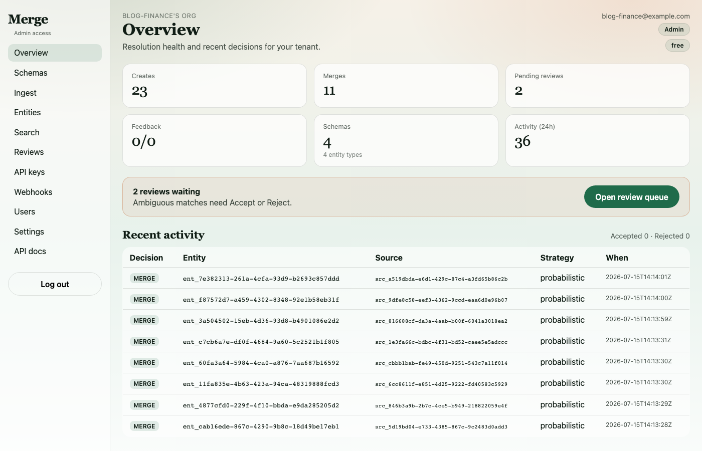The height and width of the screenshot is (451, 702).
Task: Click MERGE badge in the 14:14:00Z row
Action: pyautogui.click(x=144, y=300)
